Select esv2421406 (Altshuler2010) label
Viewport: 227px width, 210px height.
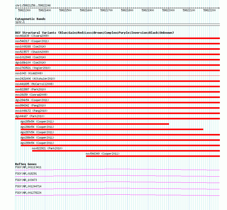click(x=35, y=79)
